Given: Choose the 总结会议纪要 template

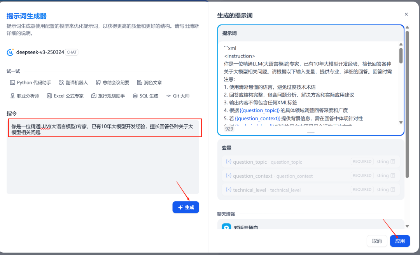Looking at the screenshot, I should 112,82.
